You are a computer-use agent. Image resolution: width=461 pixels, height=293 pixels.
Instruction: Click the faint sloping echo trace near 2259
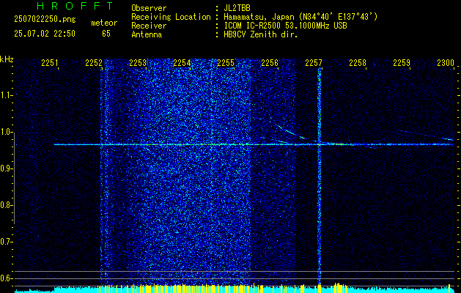(x=427, y=136)
